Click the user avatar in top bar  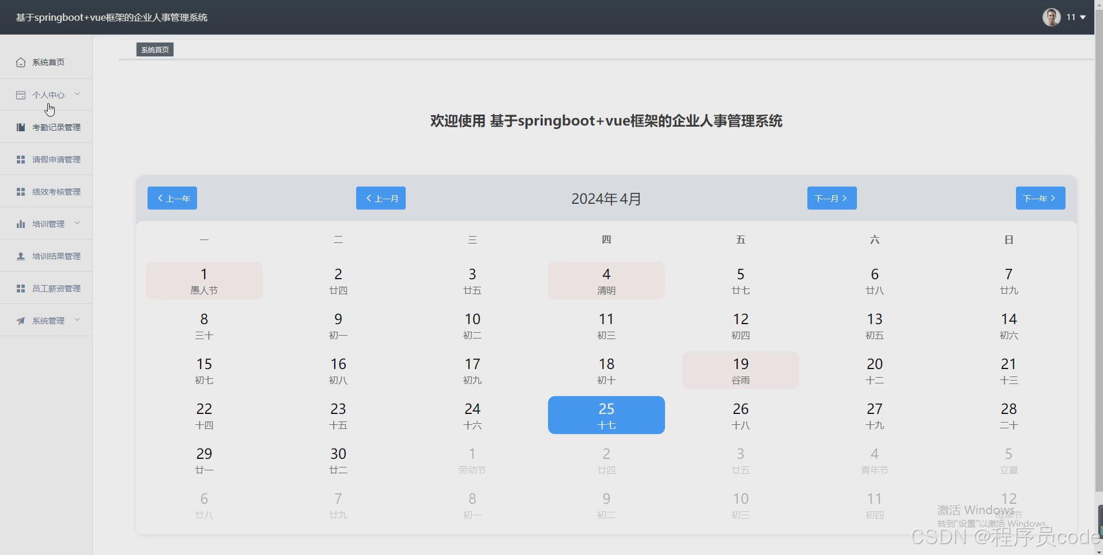click(1051, 17)
